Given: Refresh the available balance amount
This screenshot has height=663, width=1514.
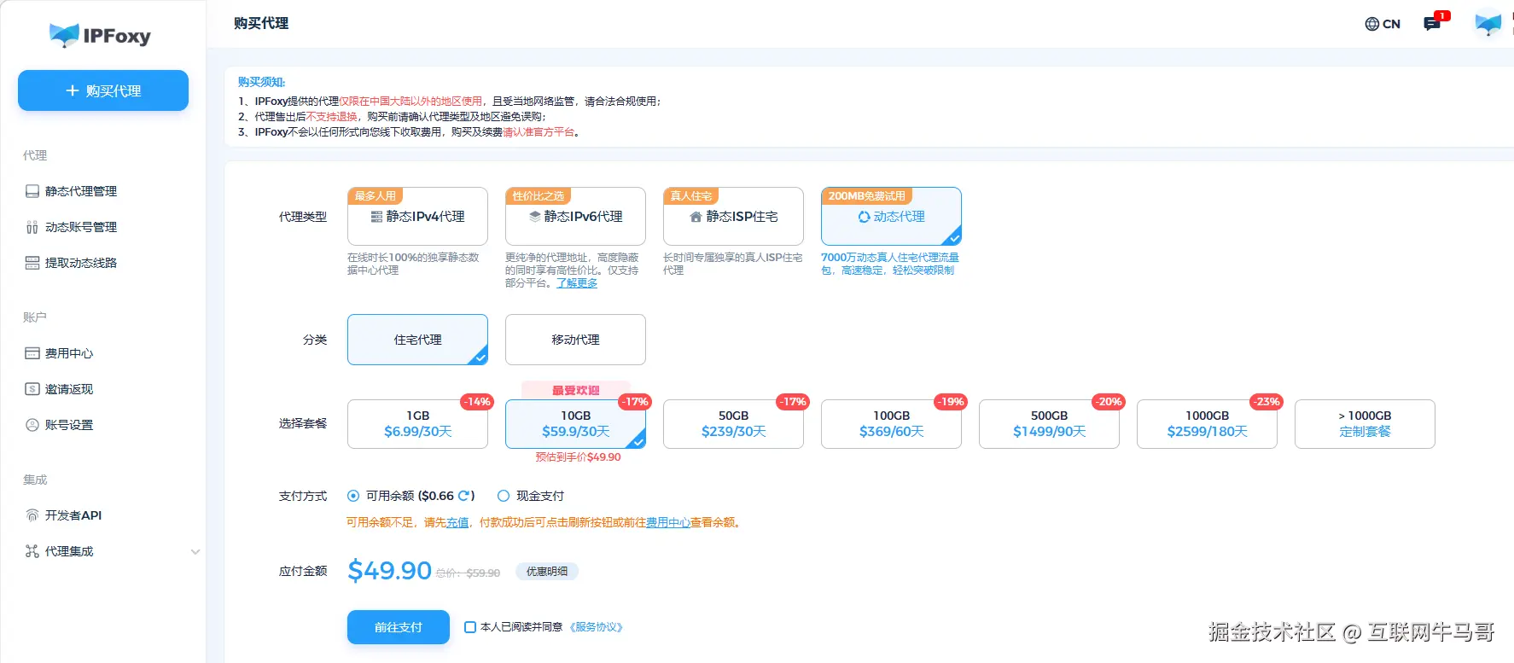Looking at the screenshot, I should click(464, 496).
